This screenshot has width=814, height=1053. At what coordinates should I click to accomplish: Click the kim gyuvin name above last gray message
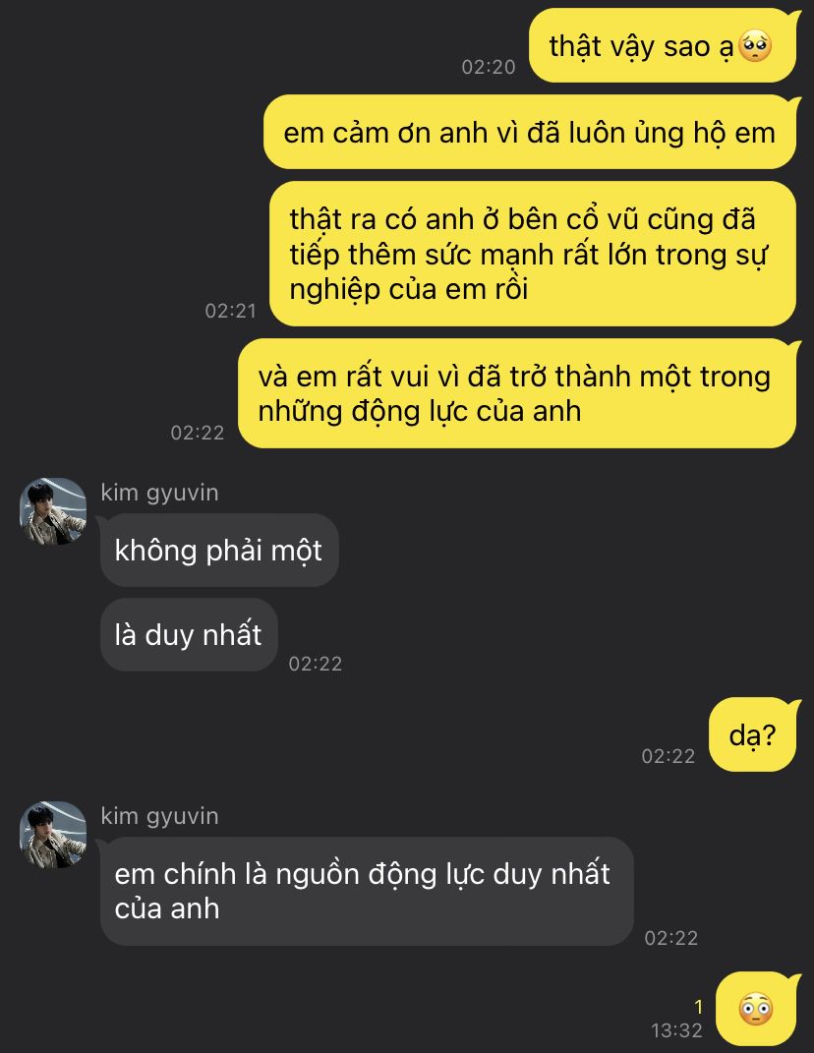(x=160, y=816)
